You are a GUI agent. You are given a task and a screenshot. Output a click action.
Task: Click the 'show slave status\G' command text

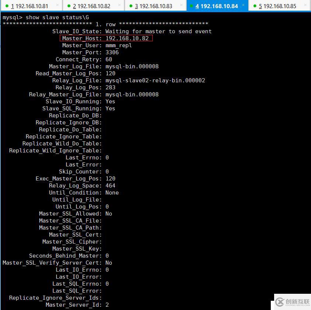pos(57,17)
